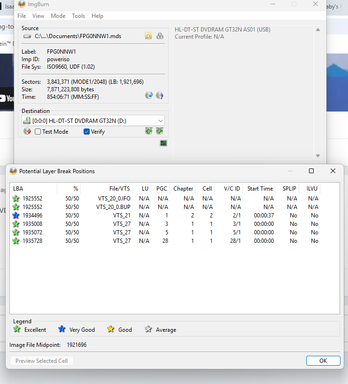Open the Tools menu
This screenshot has height=384, width=348.
tap(78, 16)
